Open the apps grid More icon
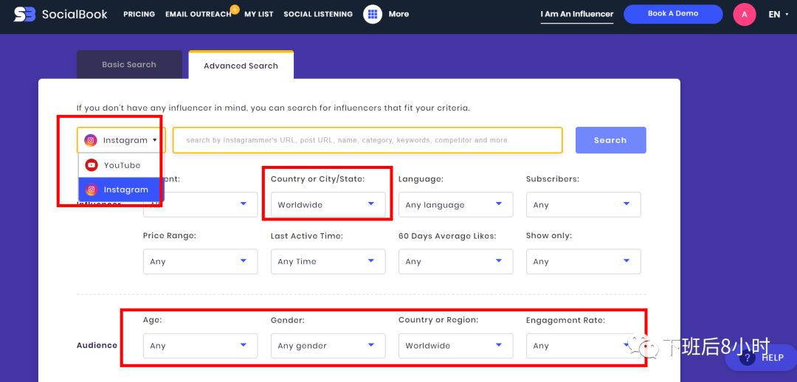The image size is (797, 382). pyautogui.click(x=373, y=14)
